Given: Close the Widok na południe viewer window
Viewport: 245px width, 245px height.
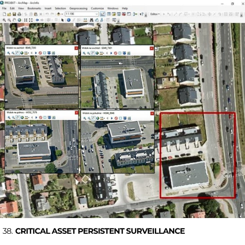Looking at the screenshot, I should coord(152,113).
